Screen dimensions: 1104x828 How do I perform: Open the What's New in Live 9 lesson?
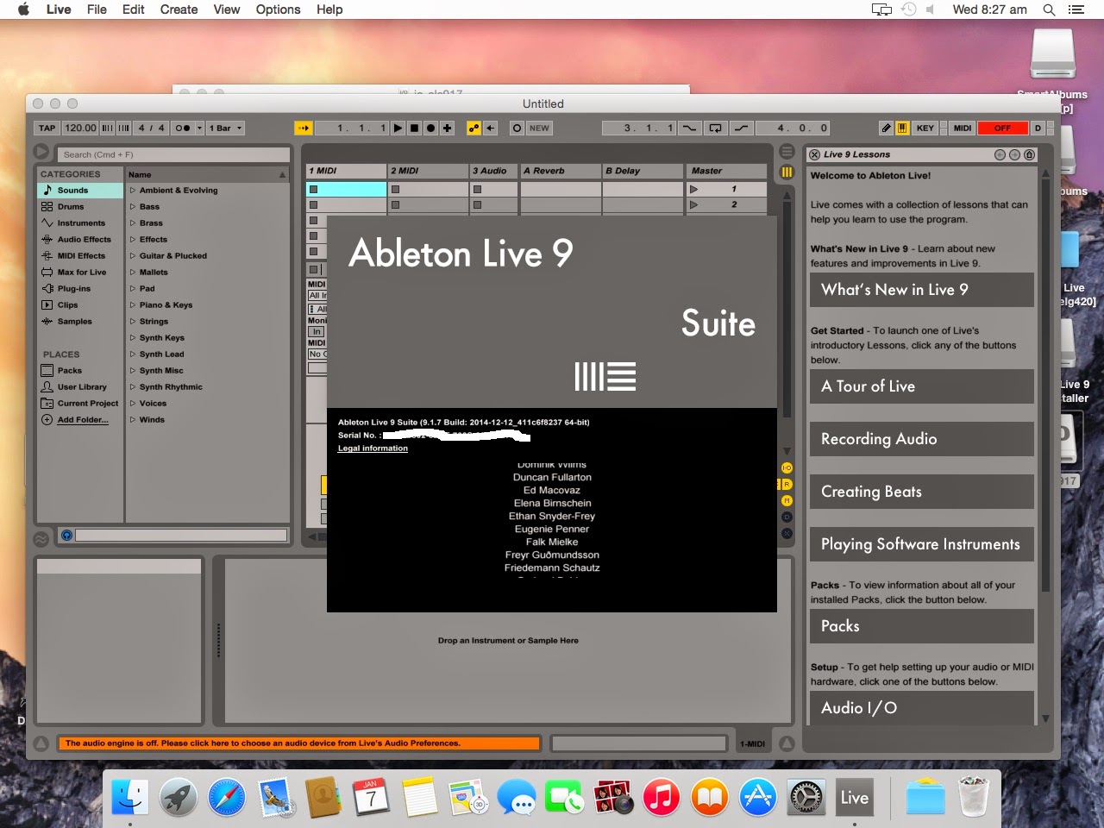pos(921,290)
